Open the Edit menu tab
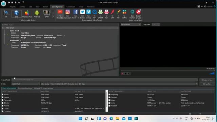The height and width of the screenshot is (122, 217). (30, 7)
